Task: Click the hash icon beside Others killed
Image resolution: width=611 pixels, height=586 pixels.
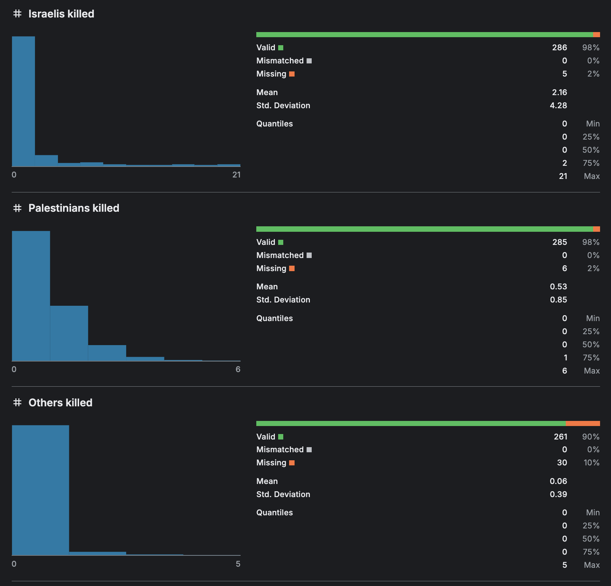Action: click(17, 402)
